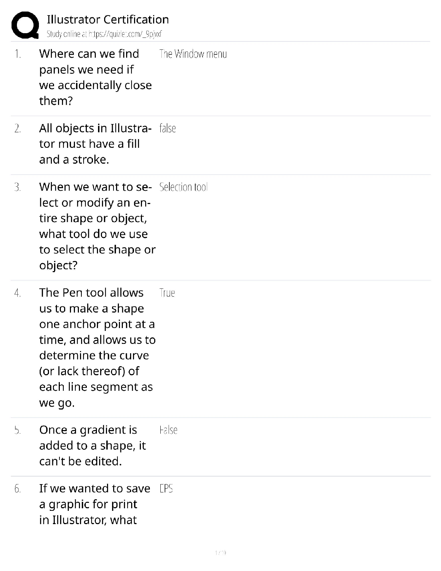Select the Pen tool question text
The image size is (441, 571).
(x=97, y=348)
